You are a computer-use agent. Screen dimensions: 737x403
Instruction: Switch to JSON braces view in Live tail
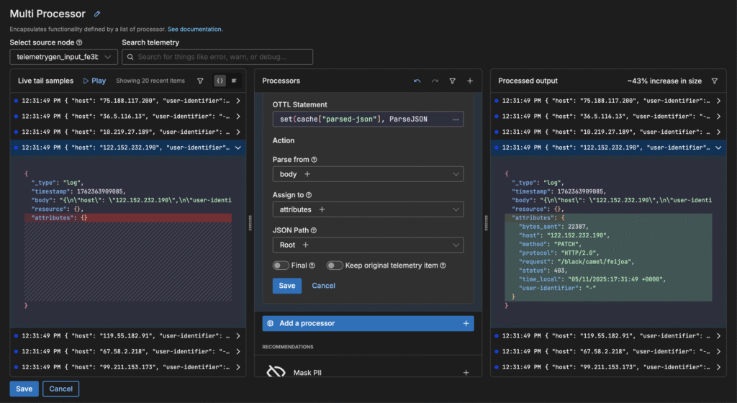pos(220,81)
